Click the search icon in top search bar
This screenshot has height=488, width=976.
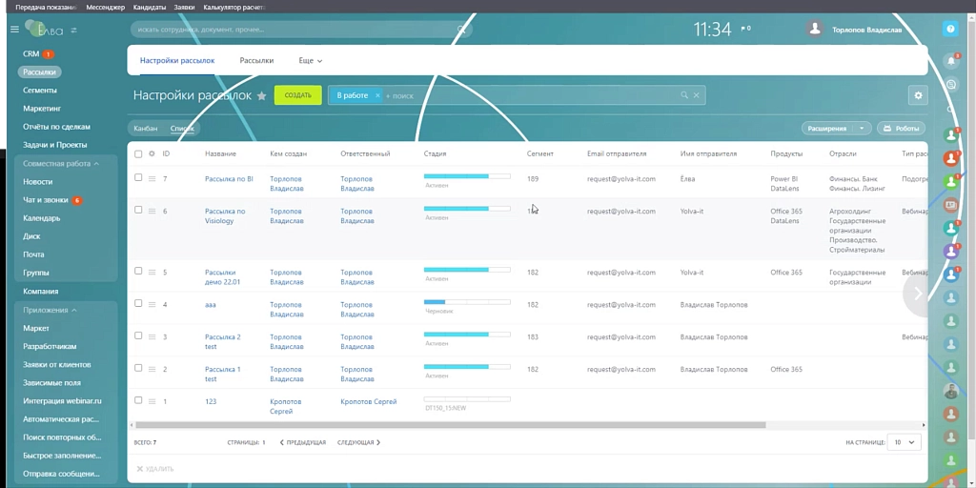461,30
